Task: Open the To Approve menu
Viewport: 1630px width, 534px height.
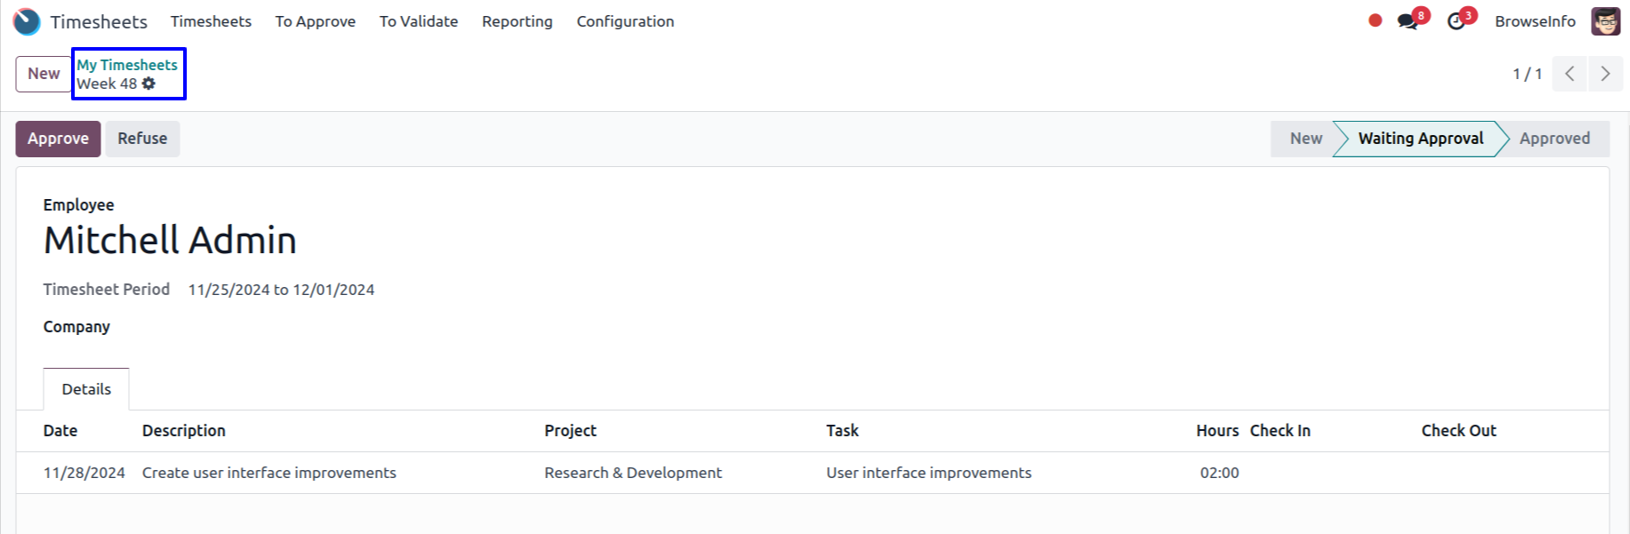Action: (x=315, y=21)
